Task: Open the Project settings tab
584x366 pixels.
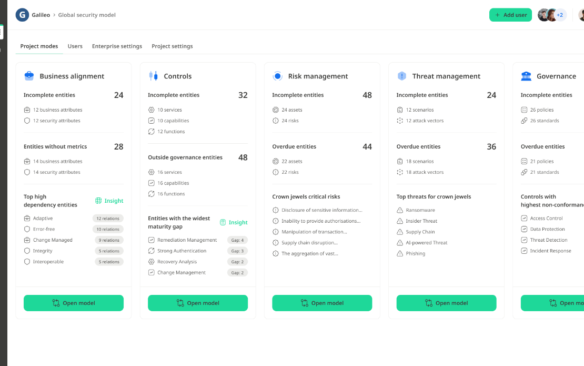Action: [x=172, y=46]
